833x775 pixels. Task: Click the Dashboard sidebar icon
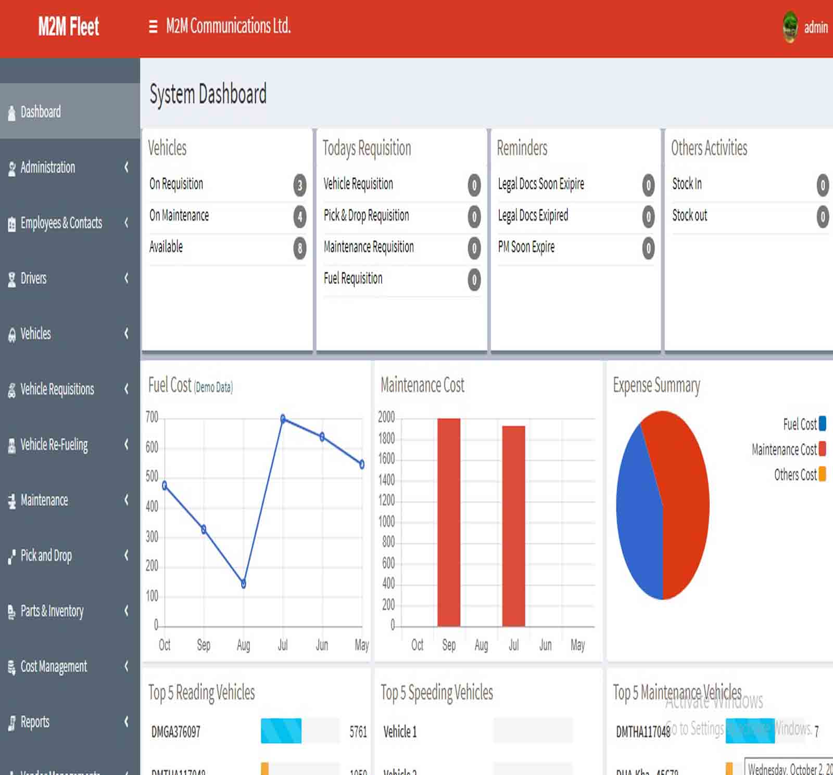coord(11,113)
